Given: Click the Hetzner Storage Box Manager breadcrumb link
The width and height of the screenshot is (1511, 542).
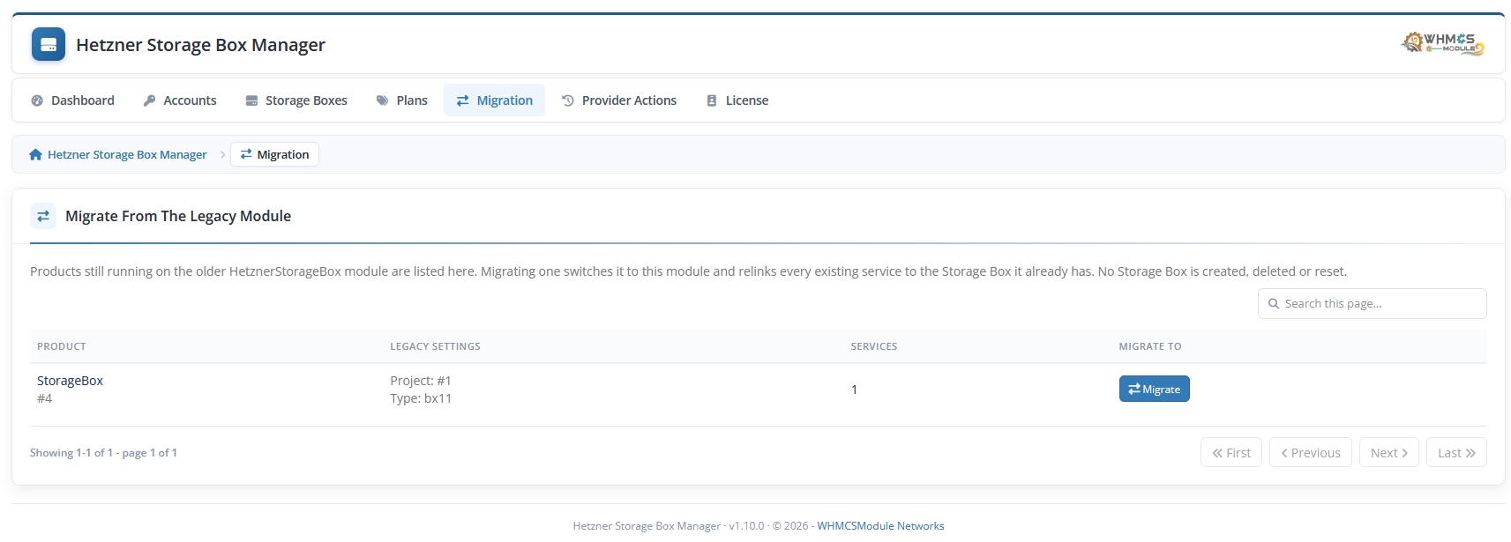Looking at the screenshot, I should pos(127,154).
